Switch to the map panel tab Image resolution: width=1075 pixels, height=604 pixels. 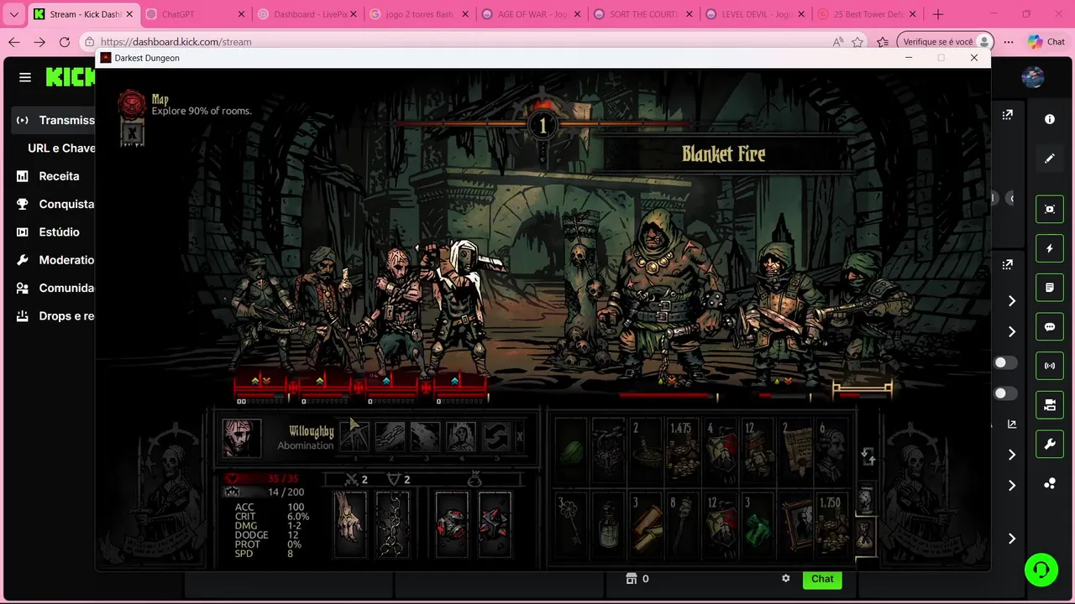click(x=866, y=499)
